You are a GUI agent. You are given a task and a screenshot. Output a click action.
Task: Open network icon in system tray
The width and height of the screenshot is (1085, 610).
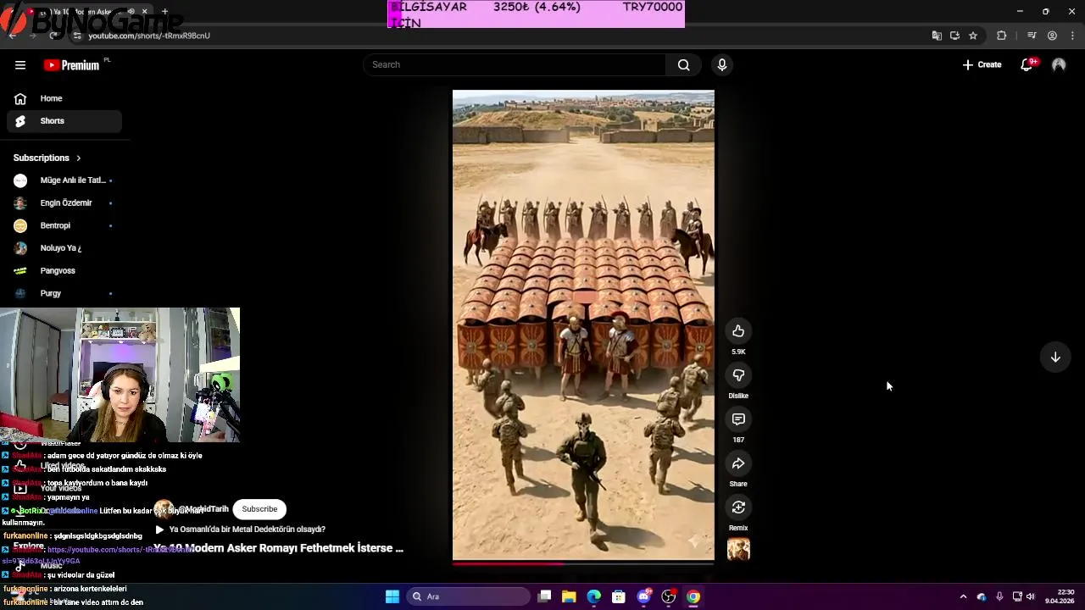[x=1017, y=596]
